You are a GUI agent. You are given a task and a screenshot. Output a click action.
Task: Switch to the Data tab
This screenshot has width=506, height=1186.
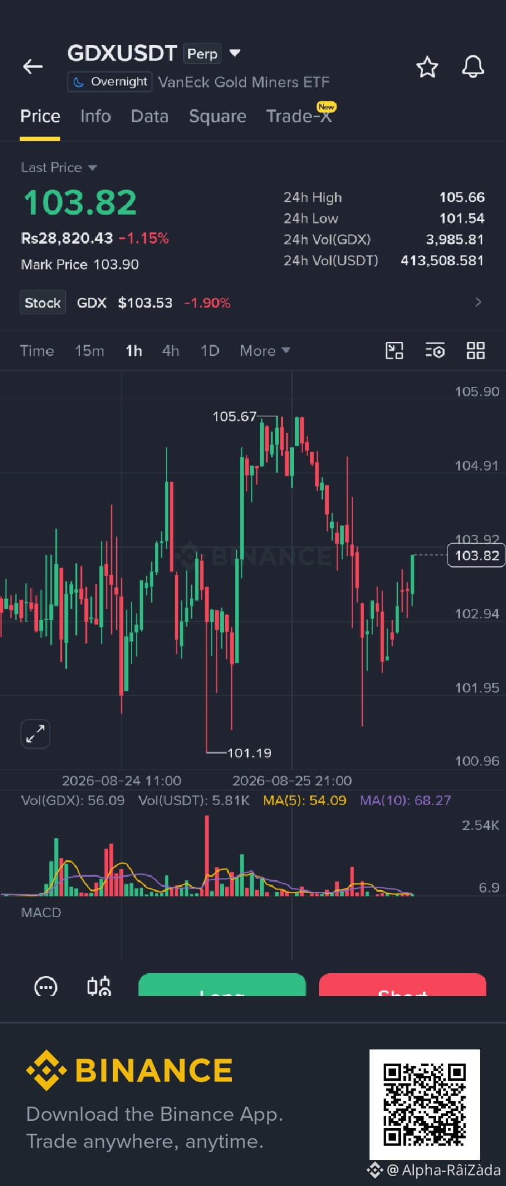tap(149, 116)
